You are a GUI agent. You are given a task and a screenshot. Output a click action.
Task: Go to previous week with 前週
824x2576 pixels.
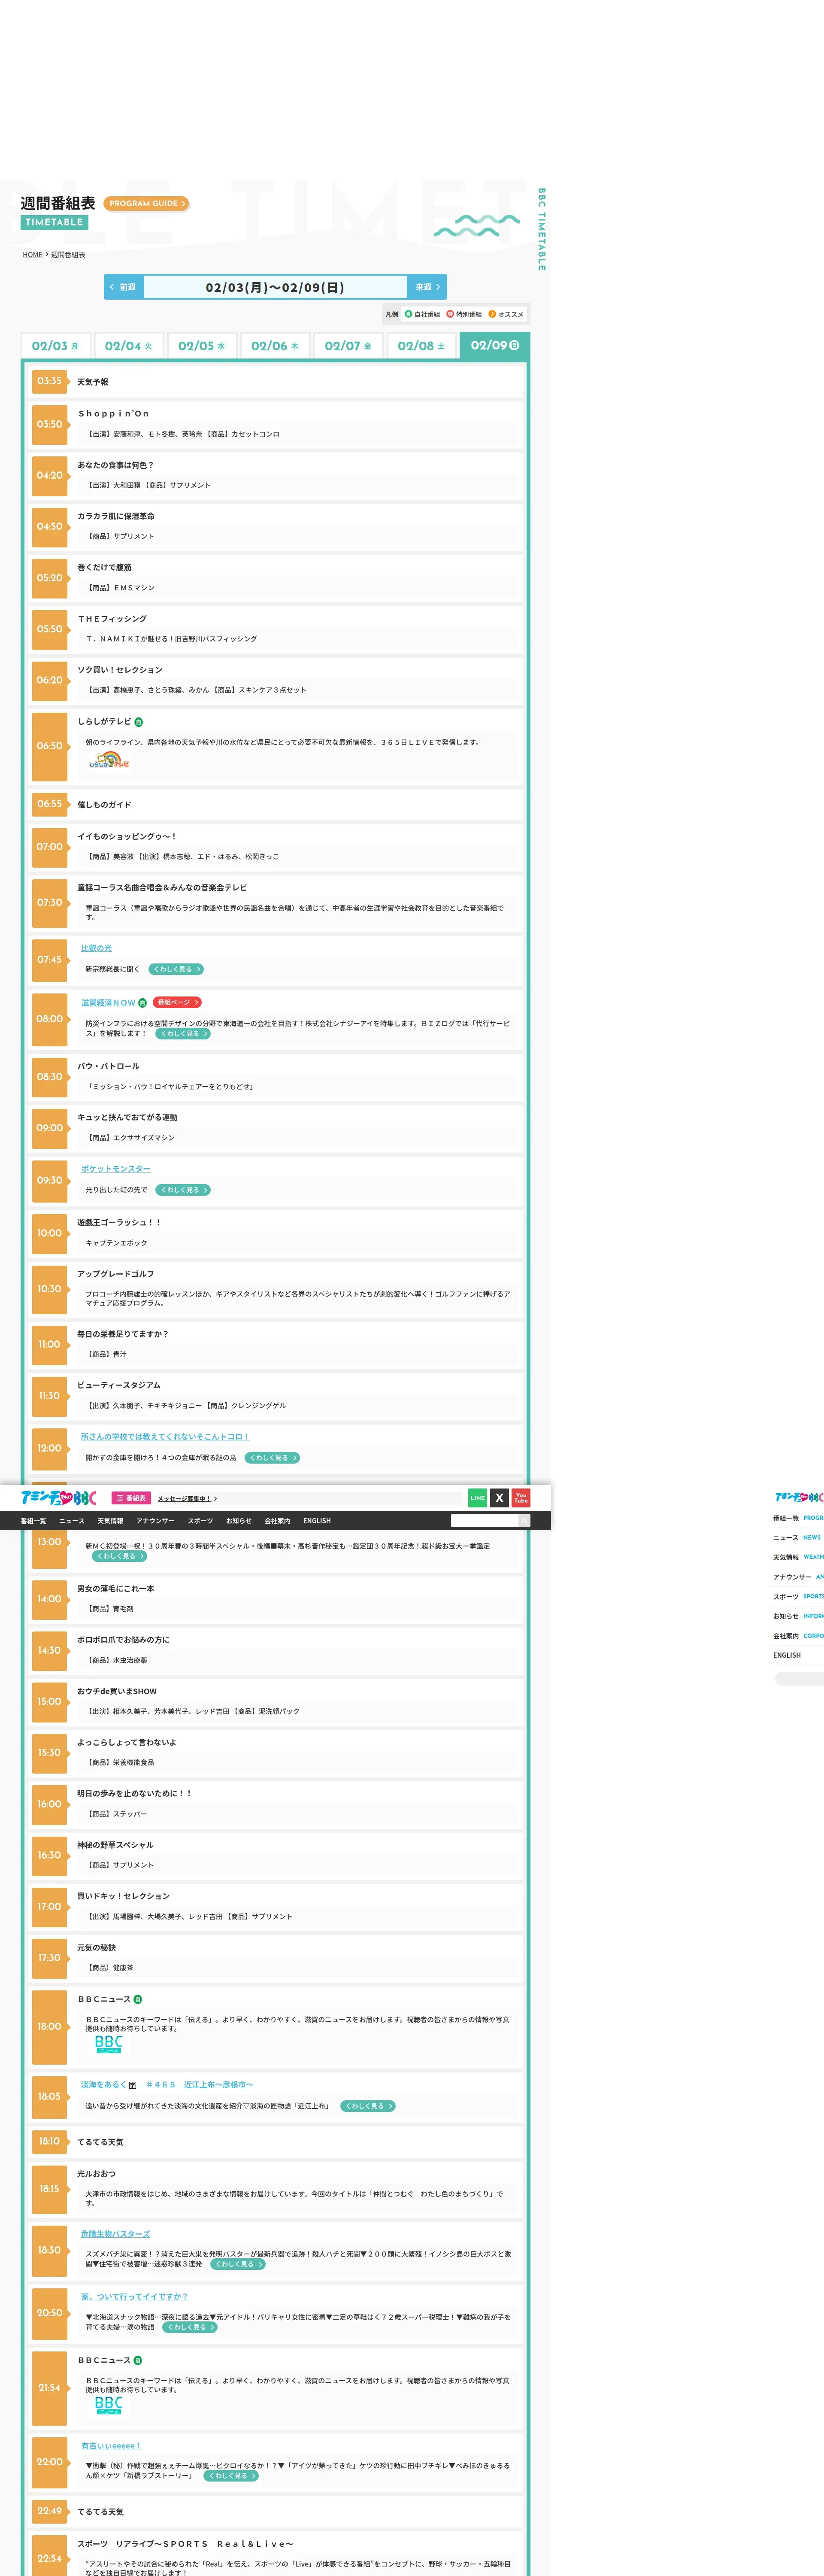tap(124, 287)
